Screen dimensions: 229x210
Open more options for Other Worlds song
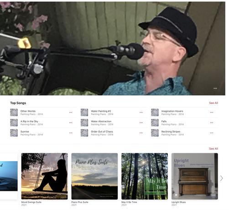tap(71, 113)
